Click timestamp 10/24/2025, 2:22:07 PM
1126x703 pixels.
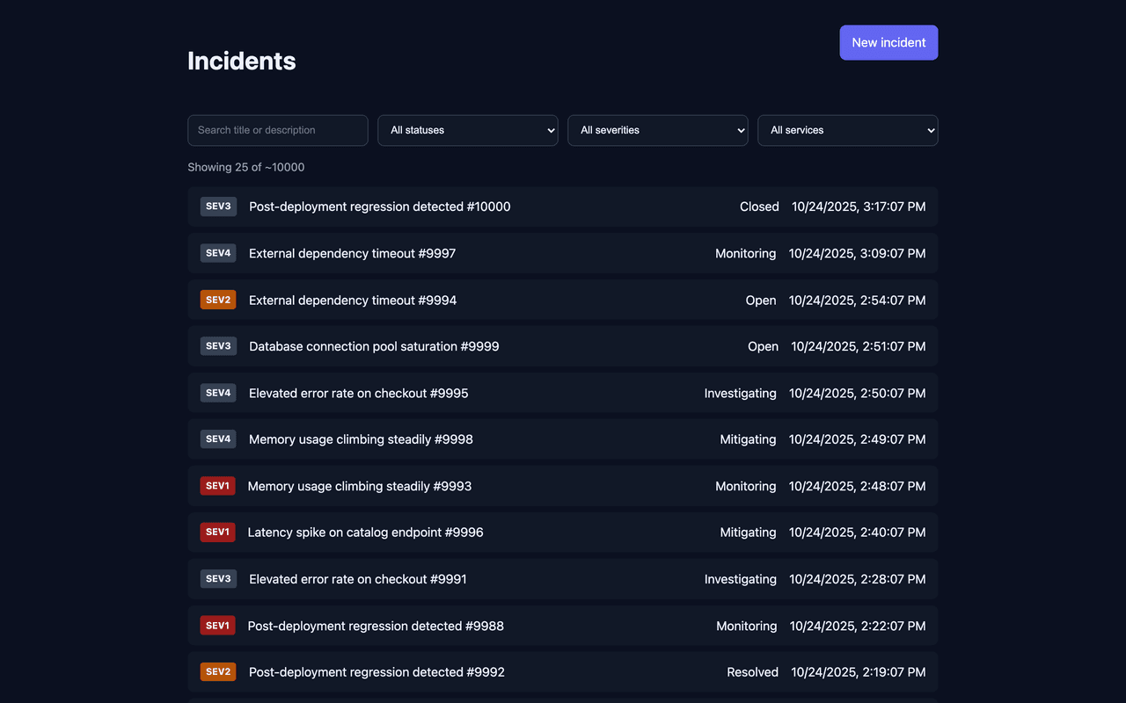(x=859, y=626)
